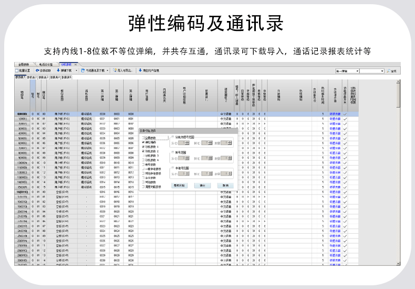
Task: Enable the 中继号范围 group checkbox
Action: point(173,168)
